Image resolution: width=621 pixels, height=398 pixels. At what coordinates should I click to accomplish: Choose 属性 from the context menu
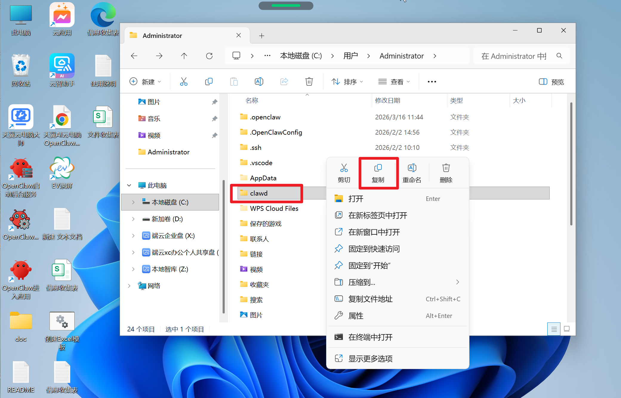tap(356, 316)
